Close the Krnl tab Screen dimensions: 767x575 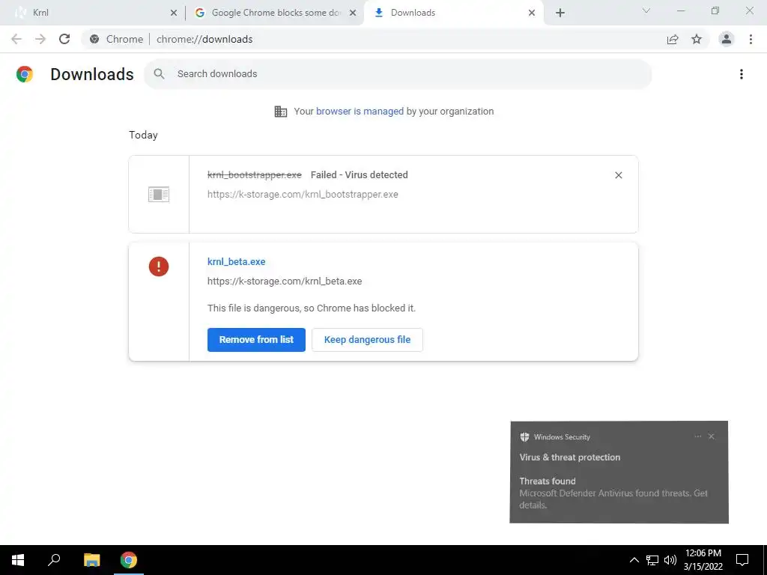pyautogui.click(x=174, y=13)
